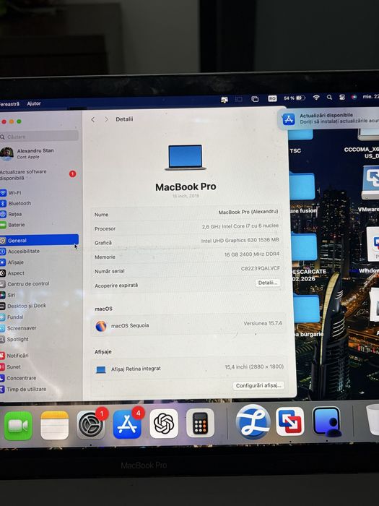Screen dimensions: 379x506
Task: Open the blue L app in Dock
Action: (253, 421)
